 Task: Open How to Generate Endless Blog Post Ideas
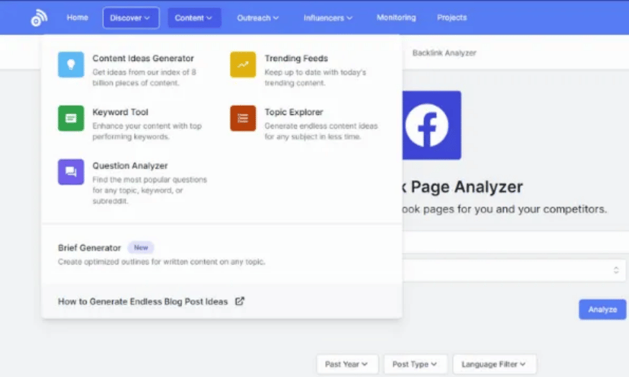tap(143, 302)
